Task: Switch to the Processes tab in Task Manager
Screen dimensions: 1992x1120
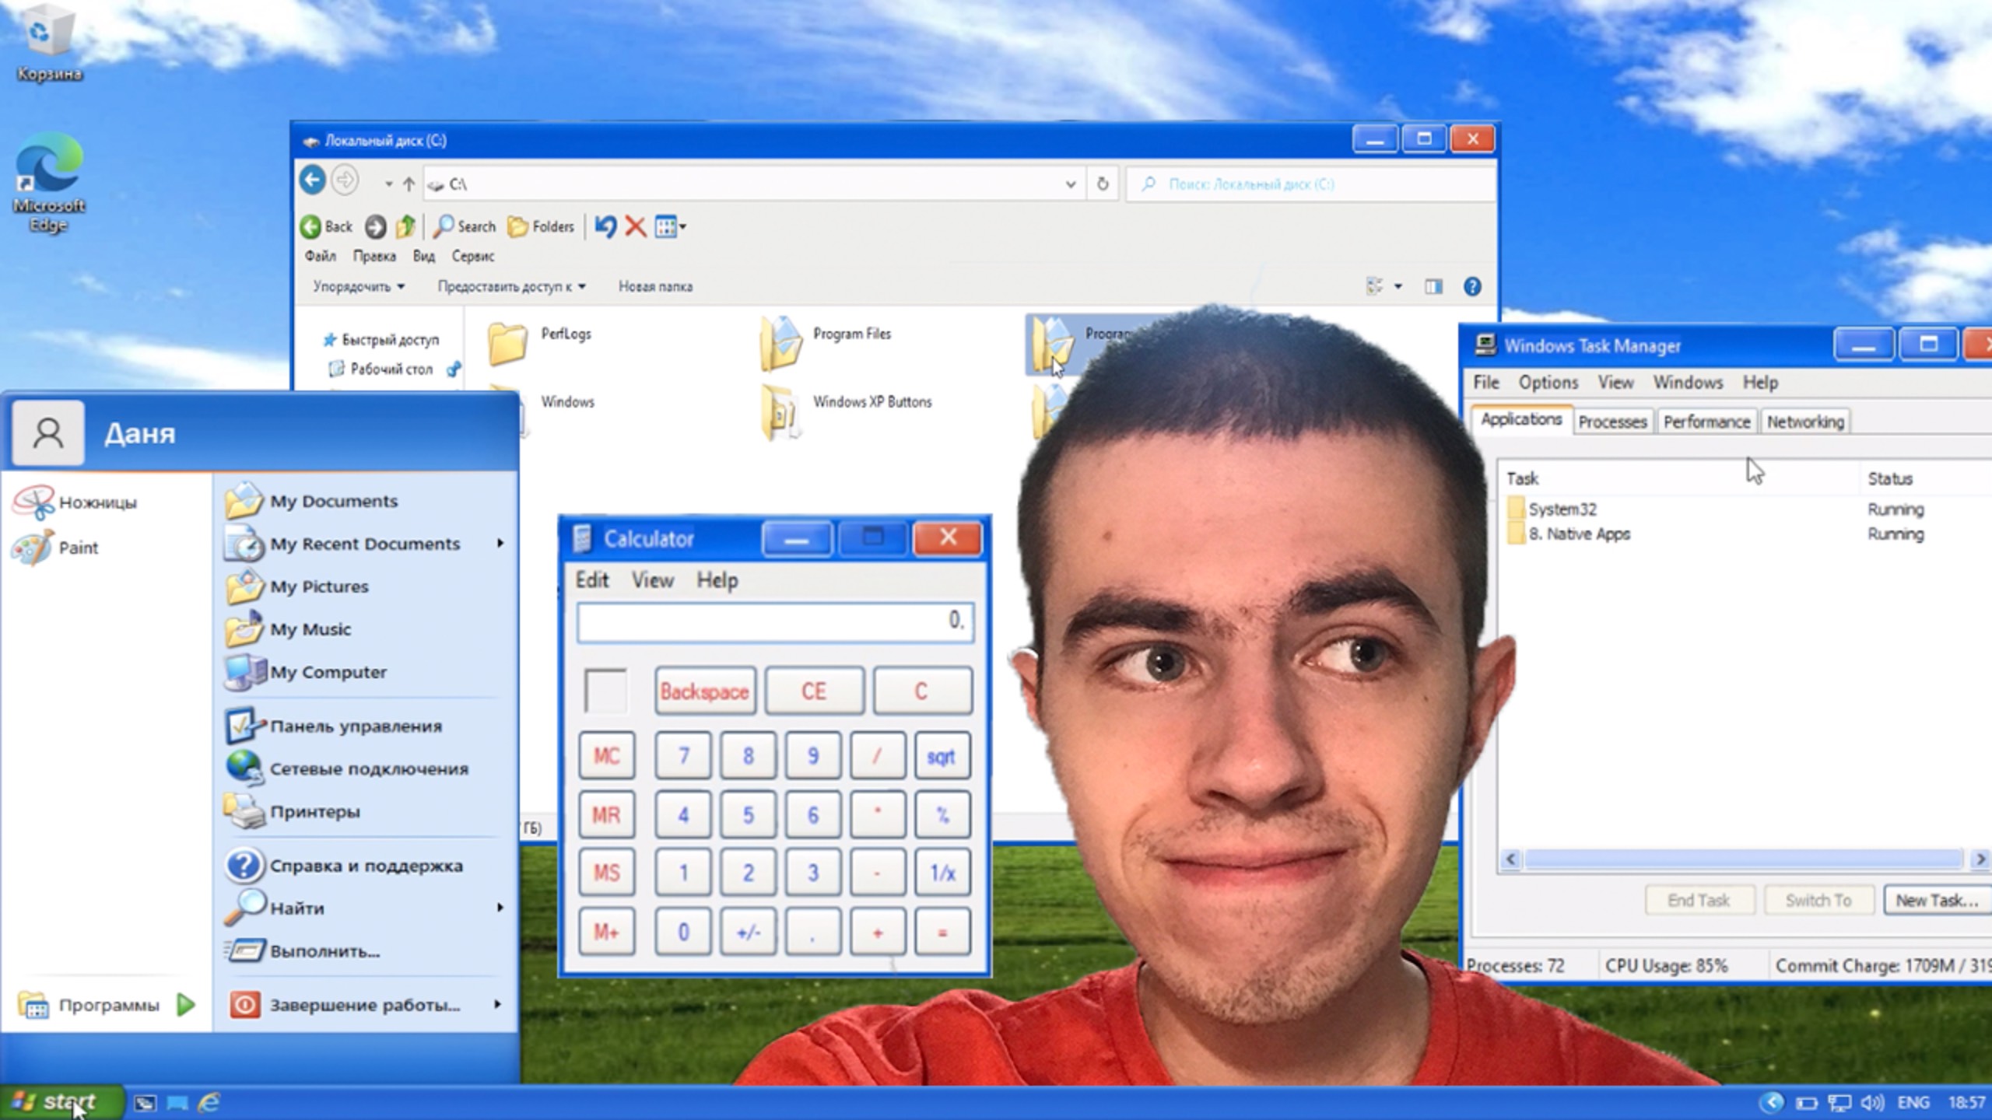Action: coord(1612,421)
